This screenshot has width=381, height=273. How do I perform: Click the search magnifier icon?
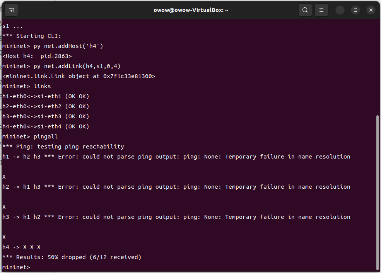305,10
